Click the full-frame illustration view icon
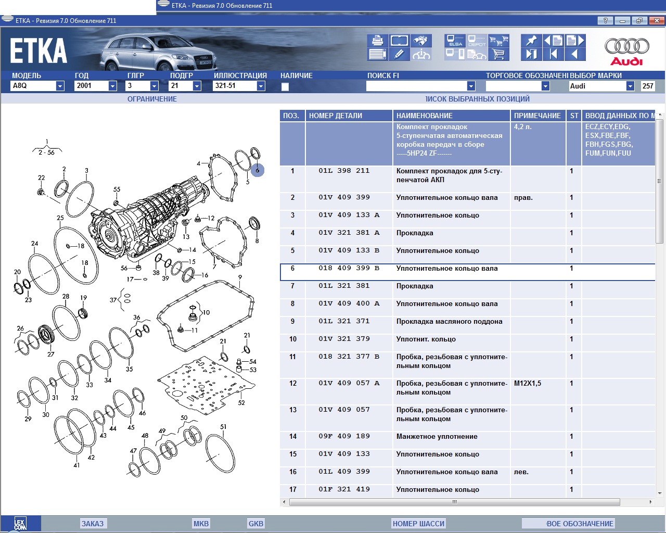The height and width of the screenshot is (533, 666). [x=399, y=41]
